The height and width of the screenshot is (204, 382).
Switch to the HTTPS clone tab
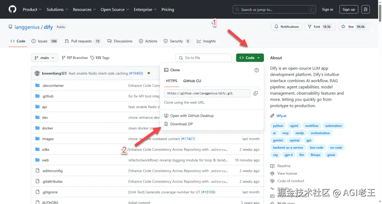tap(172, 81)
